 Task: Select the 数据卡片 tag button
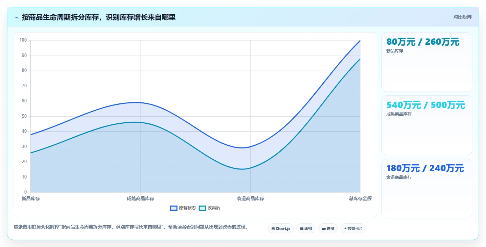(x=353, y=228)
